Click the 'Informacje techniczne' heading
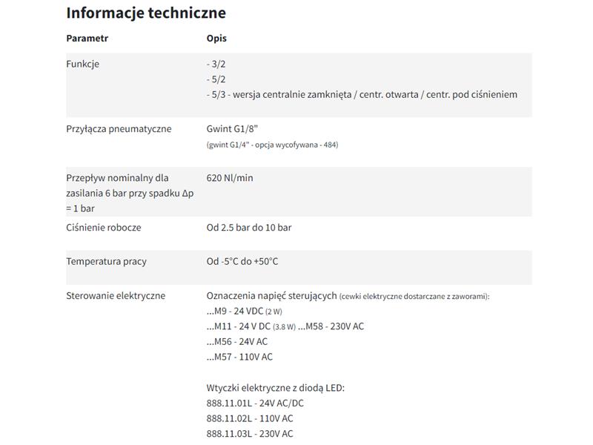Viewport: 593px width, 445px height. click(x=146, y=13)
